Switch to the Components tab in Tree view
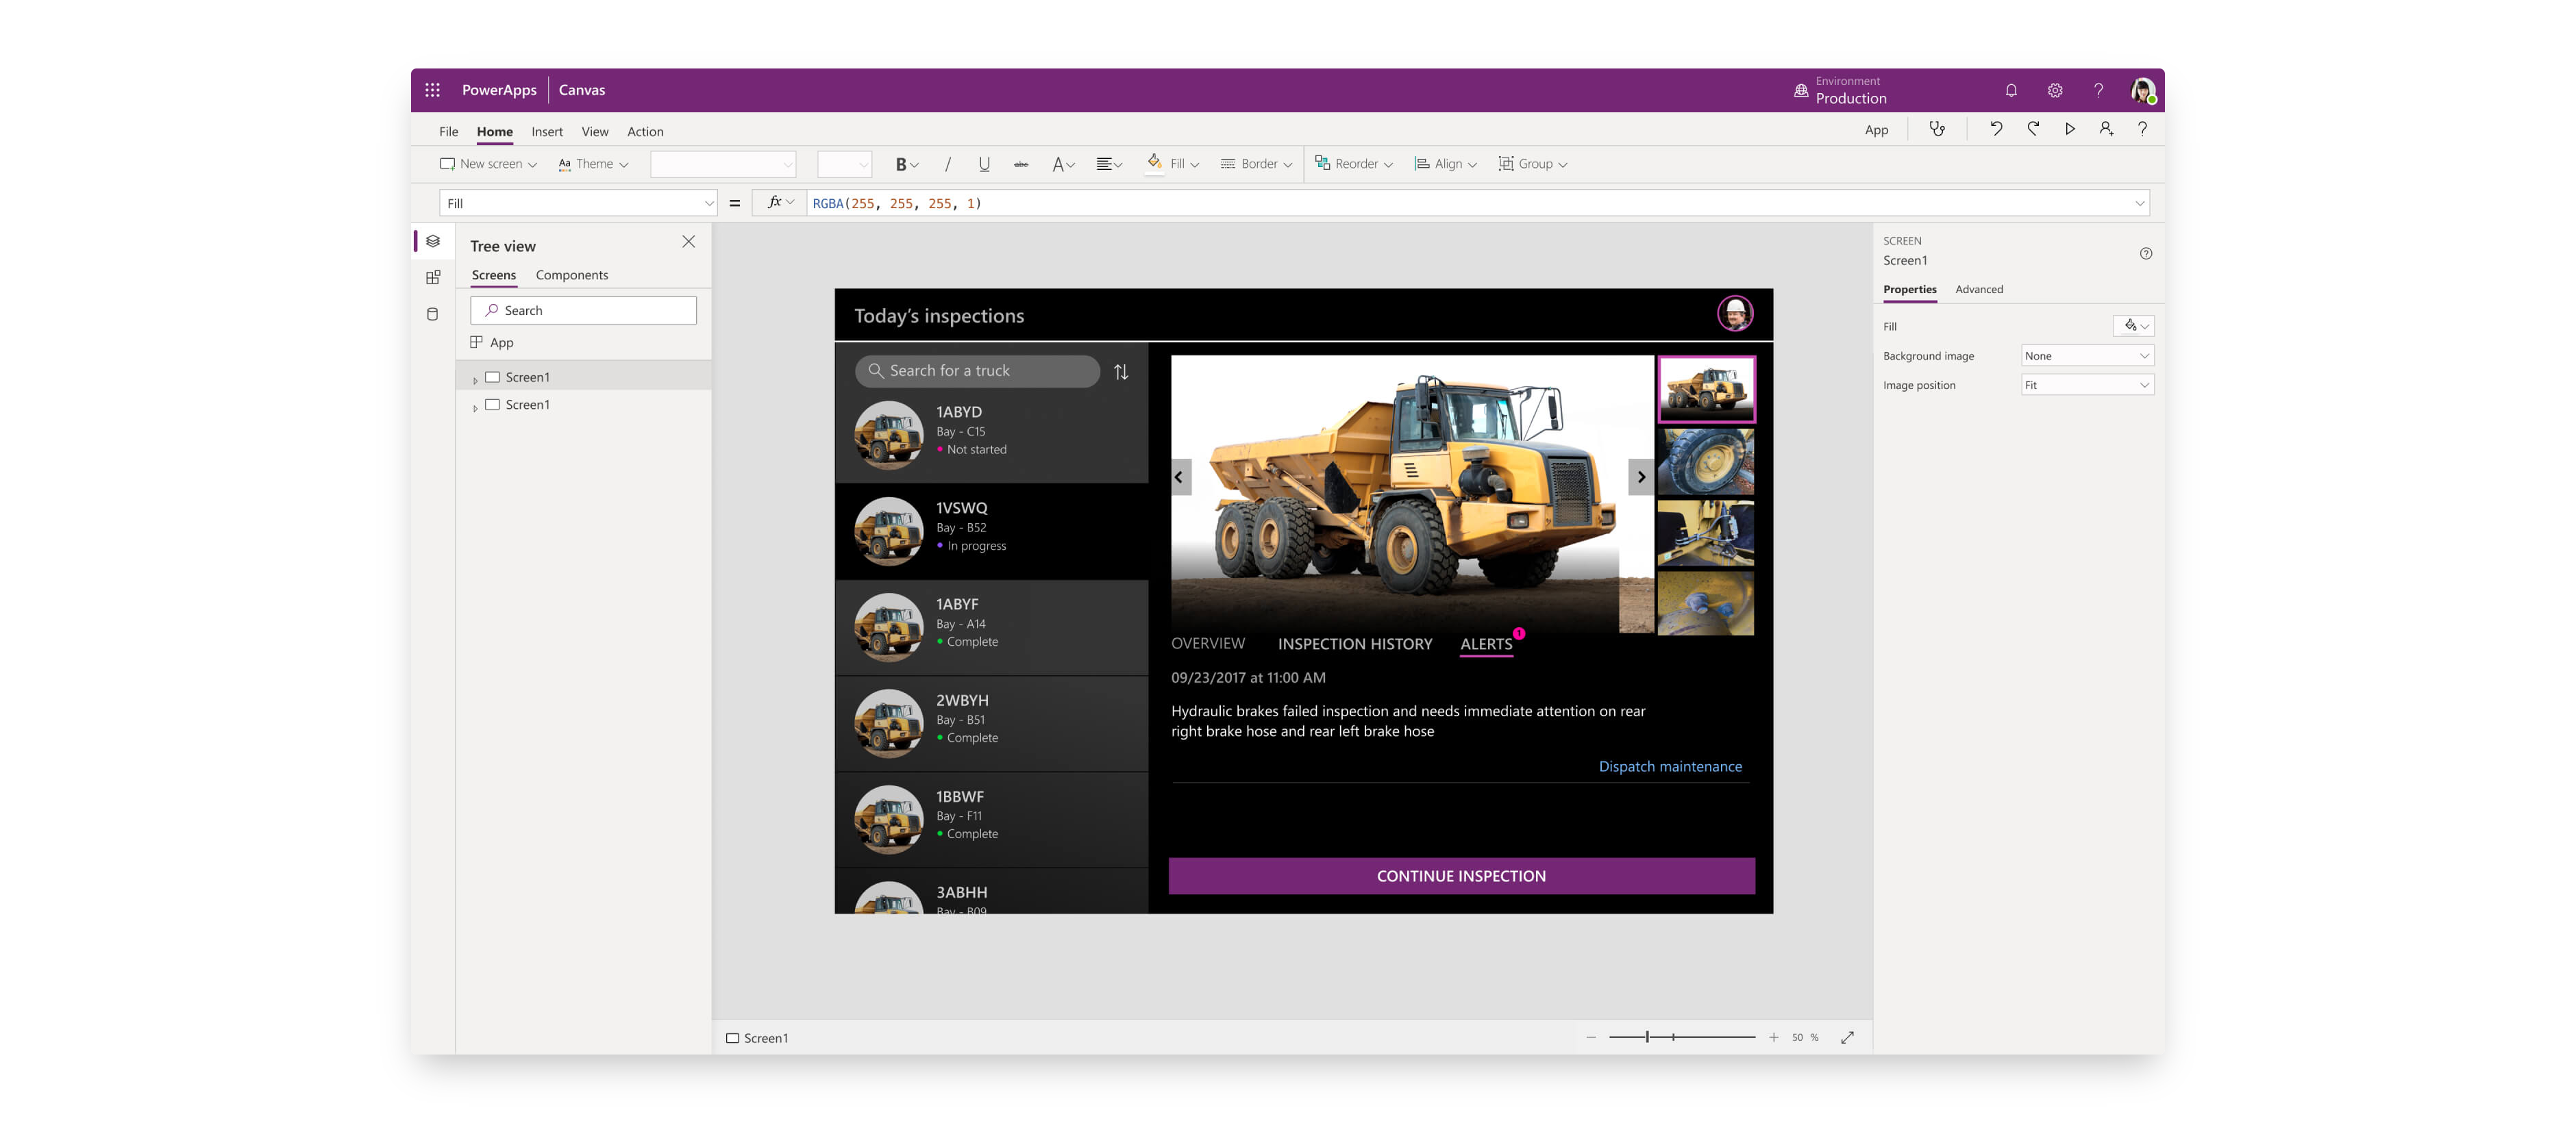This screenshot has height=1123, width=2576. click(571, 276)
